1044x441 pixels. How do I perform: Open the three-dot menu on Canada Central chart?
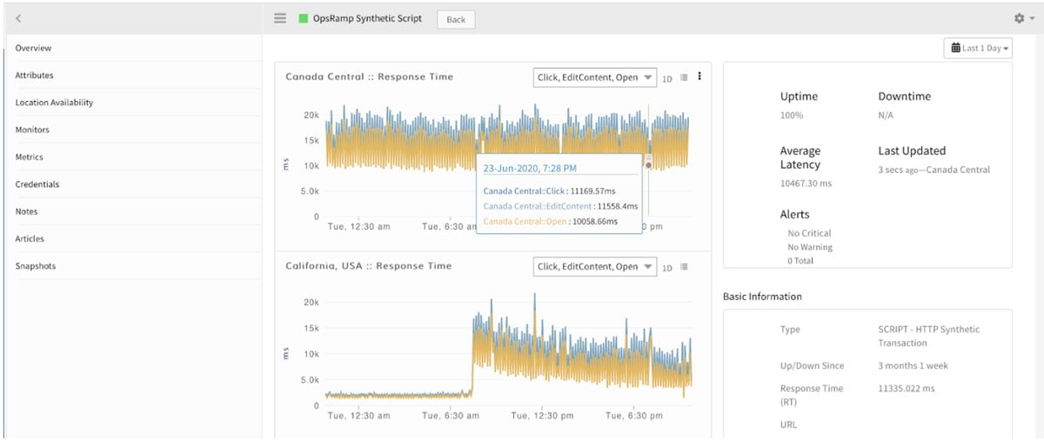click(x=699, y=77)
